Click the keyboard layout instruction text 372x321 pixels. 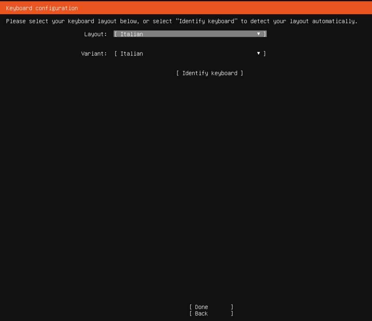click(182, 21)
